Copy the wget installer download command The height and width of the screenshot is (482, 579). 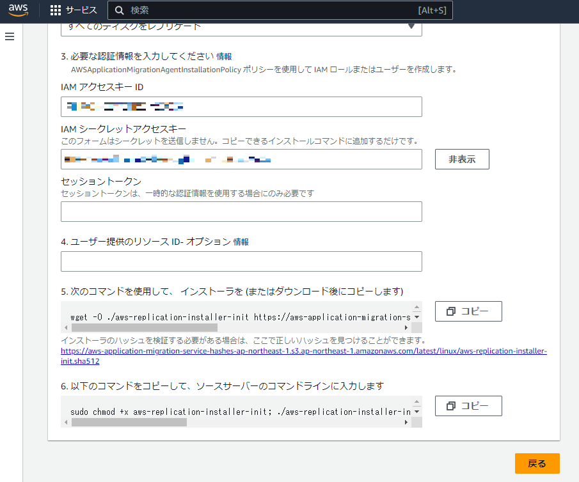pyautogui.click(x=468, y=311)
